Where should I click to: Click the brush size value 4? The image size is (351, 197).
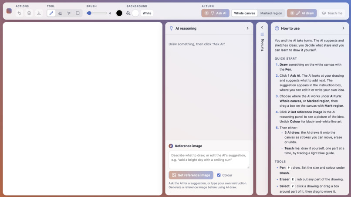point(110,13)
